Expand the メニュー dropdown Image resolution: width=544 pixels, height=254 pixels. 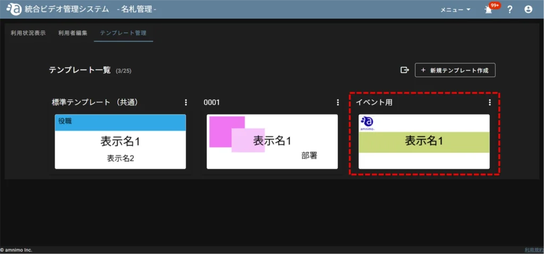(455, 10)
